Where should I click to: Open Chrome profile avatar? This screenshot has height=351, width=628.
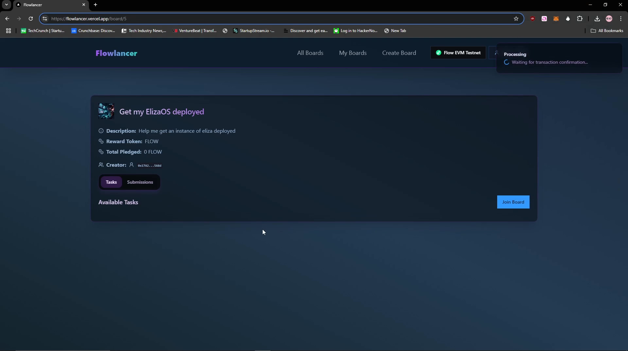point(609,19)
